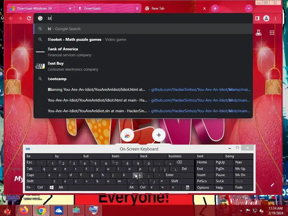Image resolution: width=288 pixels, height=216 pixels.
Task: Toggle the Fn key
Action: click(30, 187)
